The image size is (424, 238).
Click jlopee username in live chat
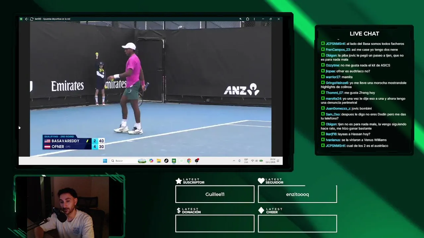pos(330,71)
